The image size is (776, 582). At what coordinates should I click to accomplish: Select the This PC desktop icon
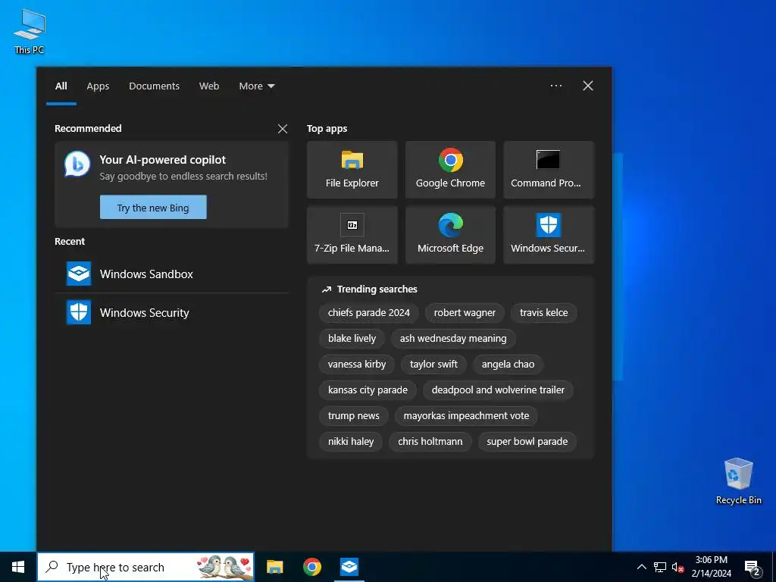[30, 30]
